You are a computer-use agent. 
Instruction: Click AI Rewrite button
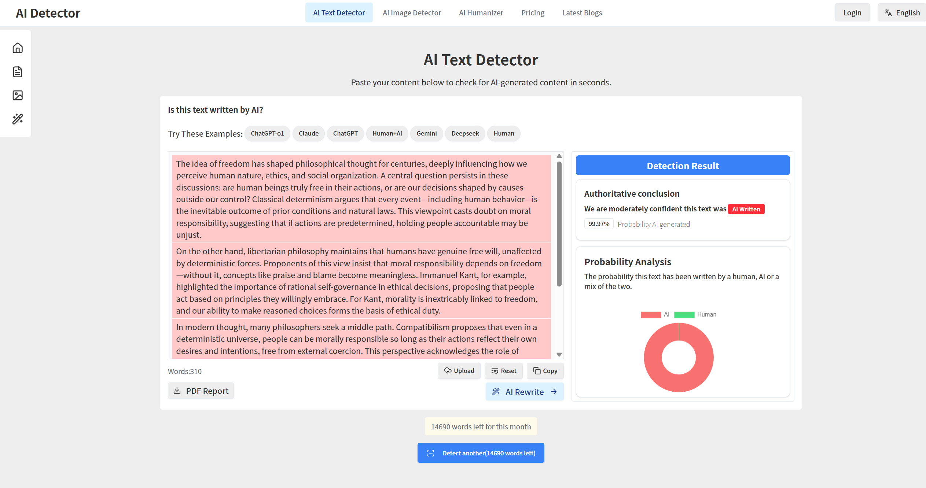coord(524,392)
